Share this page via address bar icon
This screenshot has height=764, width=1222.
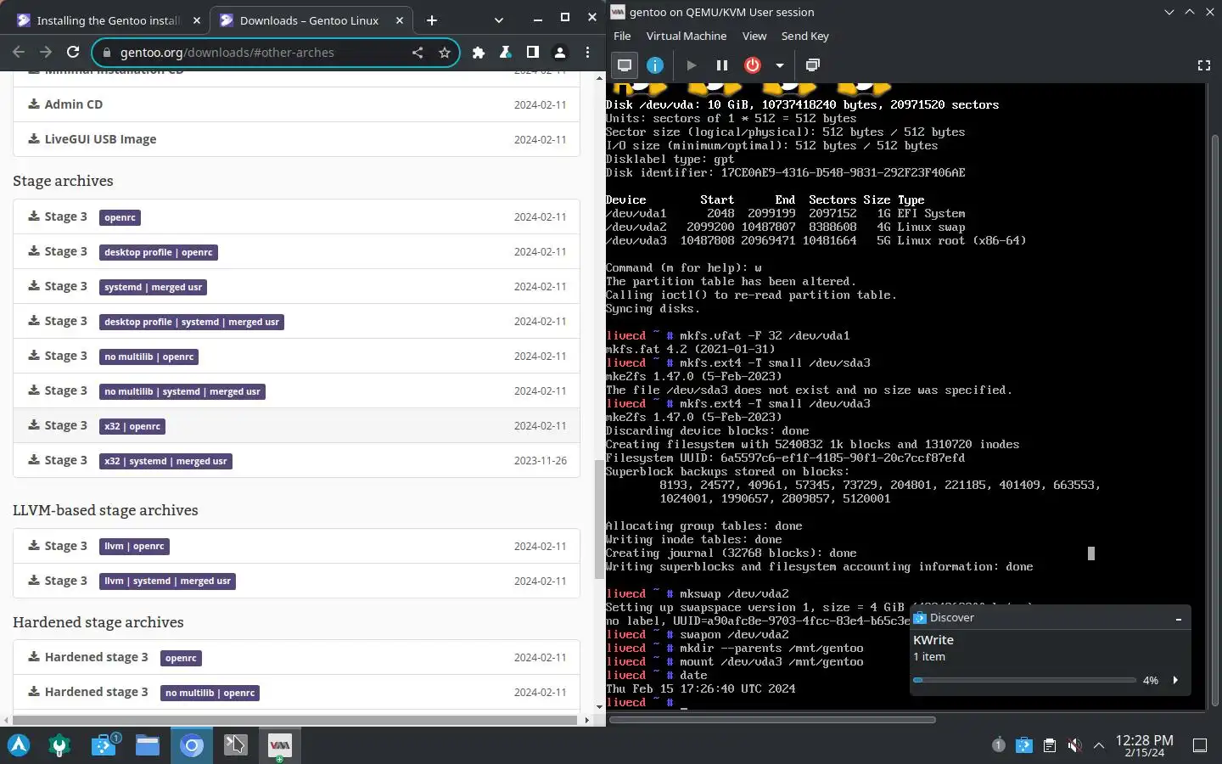(418, 53)
